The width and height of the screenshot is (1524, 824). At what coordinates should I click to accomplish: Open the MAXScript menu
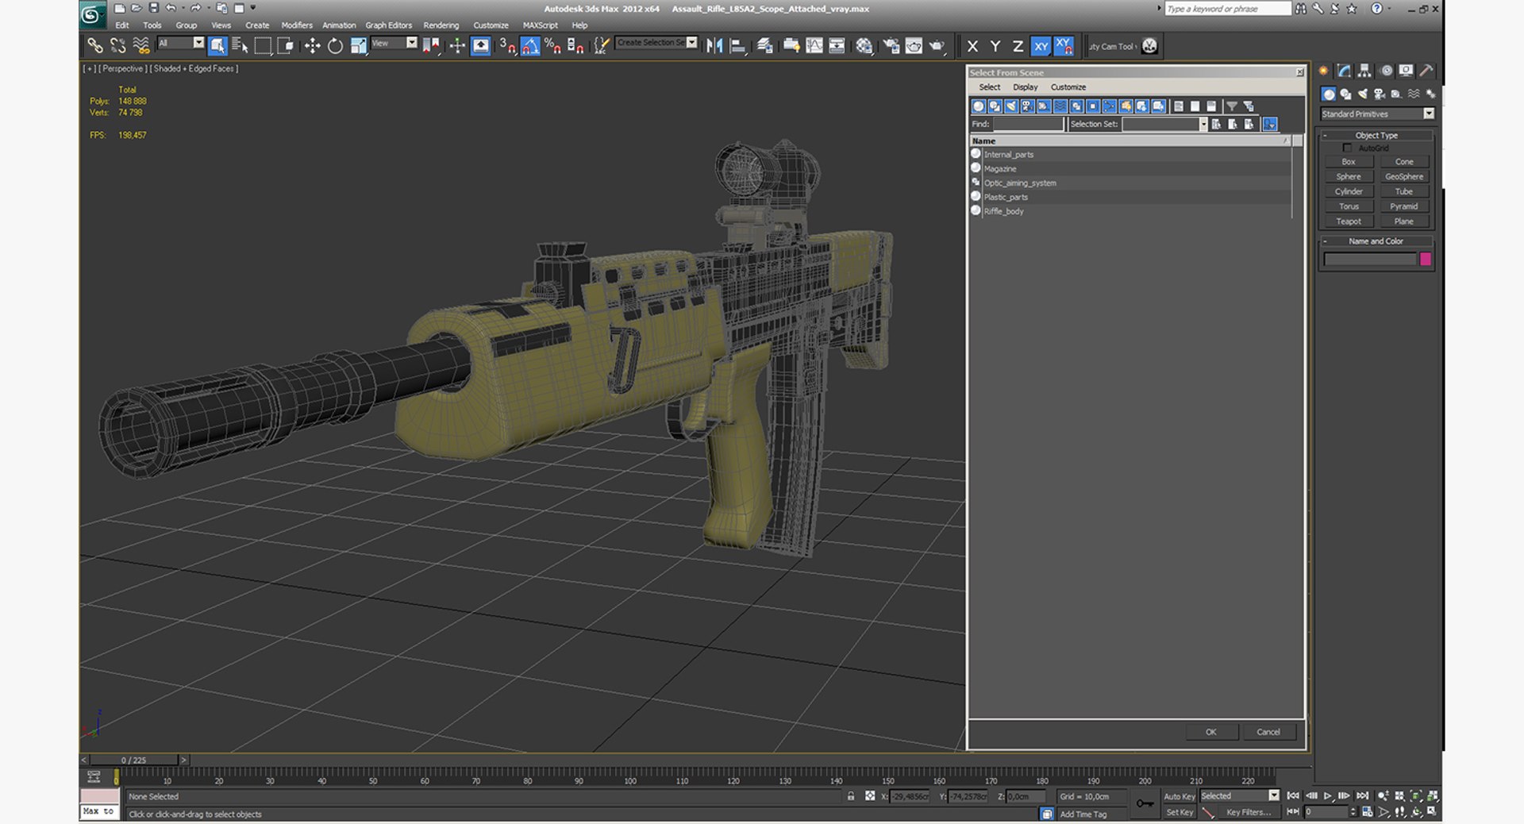tap(540, 25)
